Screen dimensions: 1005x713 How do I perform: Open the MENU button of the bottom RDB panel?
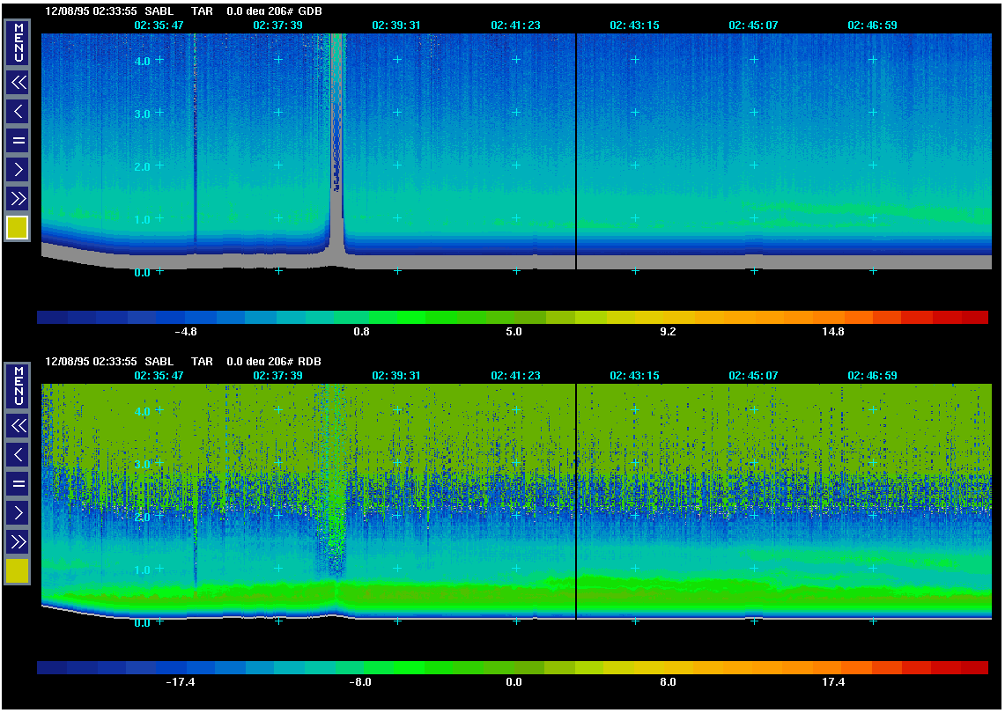tap(18, 386)
